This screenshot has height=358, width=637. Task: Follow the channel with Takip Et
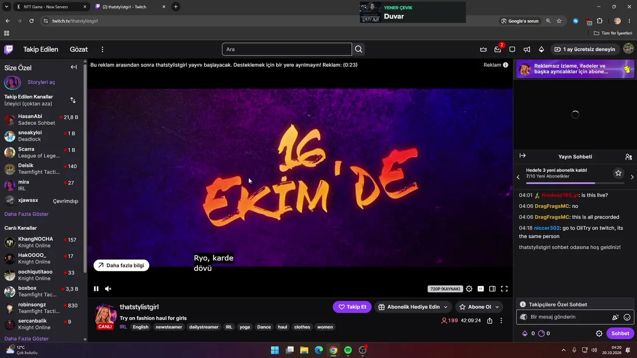pos(352,307)
